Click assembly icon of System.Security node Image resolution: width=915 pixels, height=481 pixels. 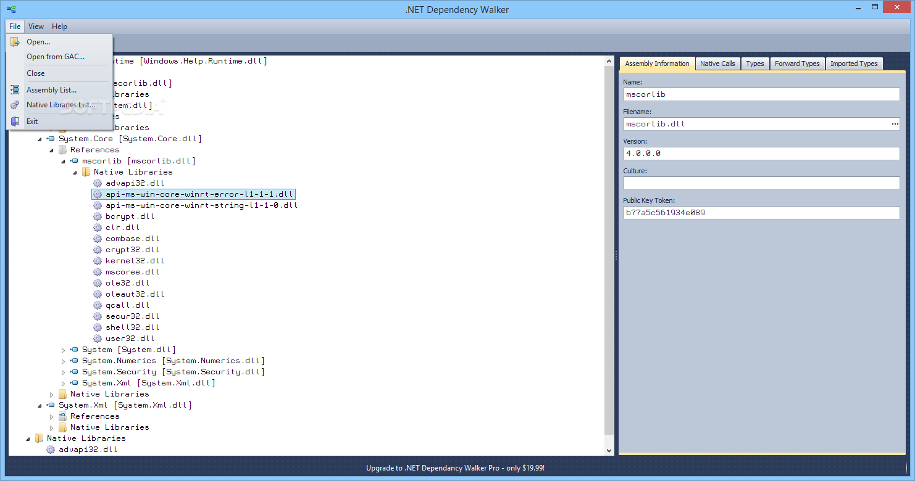(74, 372)
